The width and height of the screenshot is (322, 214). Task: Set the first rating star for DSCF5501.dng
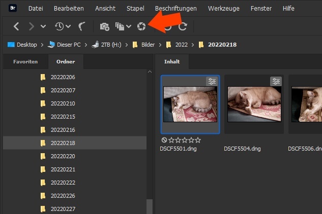(x=171, y=140)
